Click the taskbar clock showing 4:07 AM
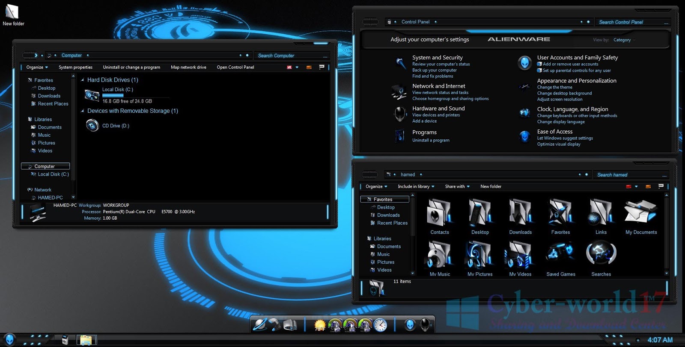The image size is (685, 347). coord(660,340)
